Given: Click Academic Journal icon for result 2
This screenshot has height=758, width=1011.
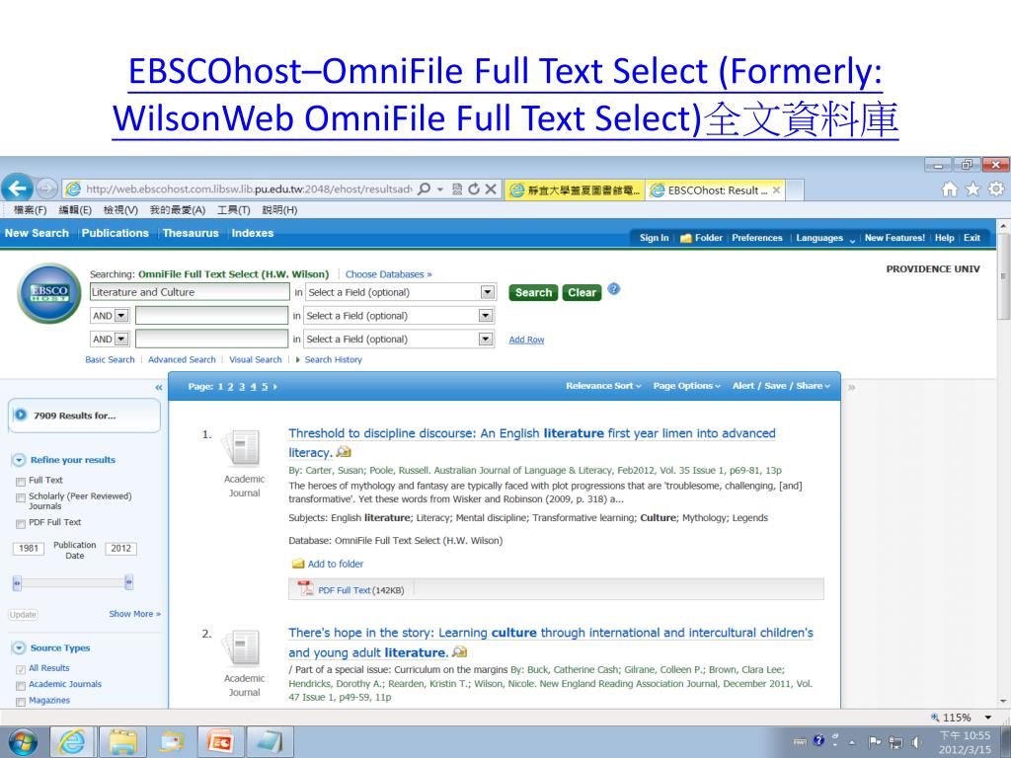Looking at the screenshot, I should (x=243, y=647).
